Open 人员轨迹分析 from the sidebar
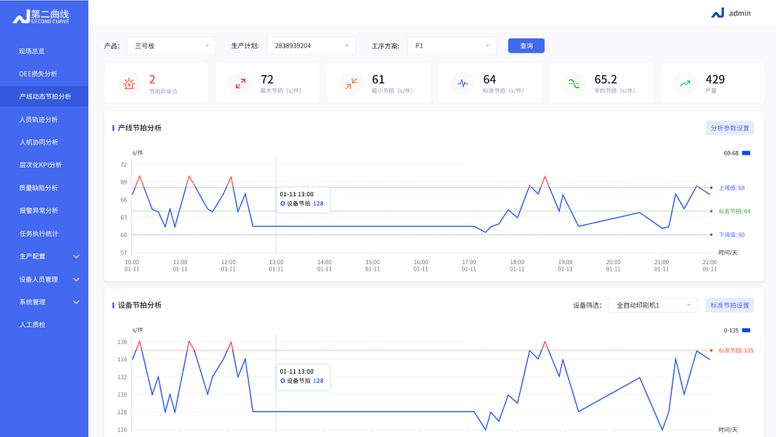776x437 pixels. 39,119
